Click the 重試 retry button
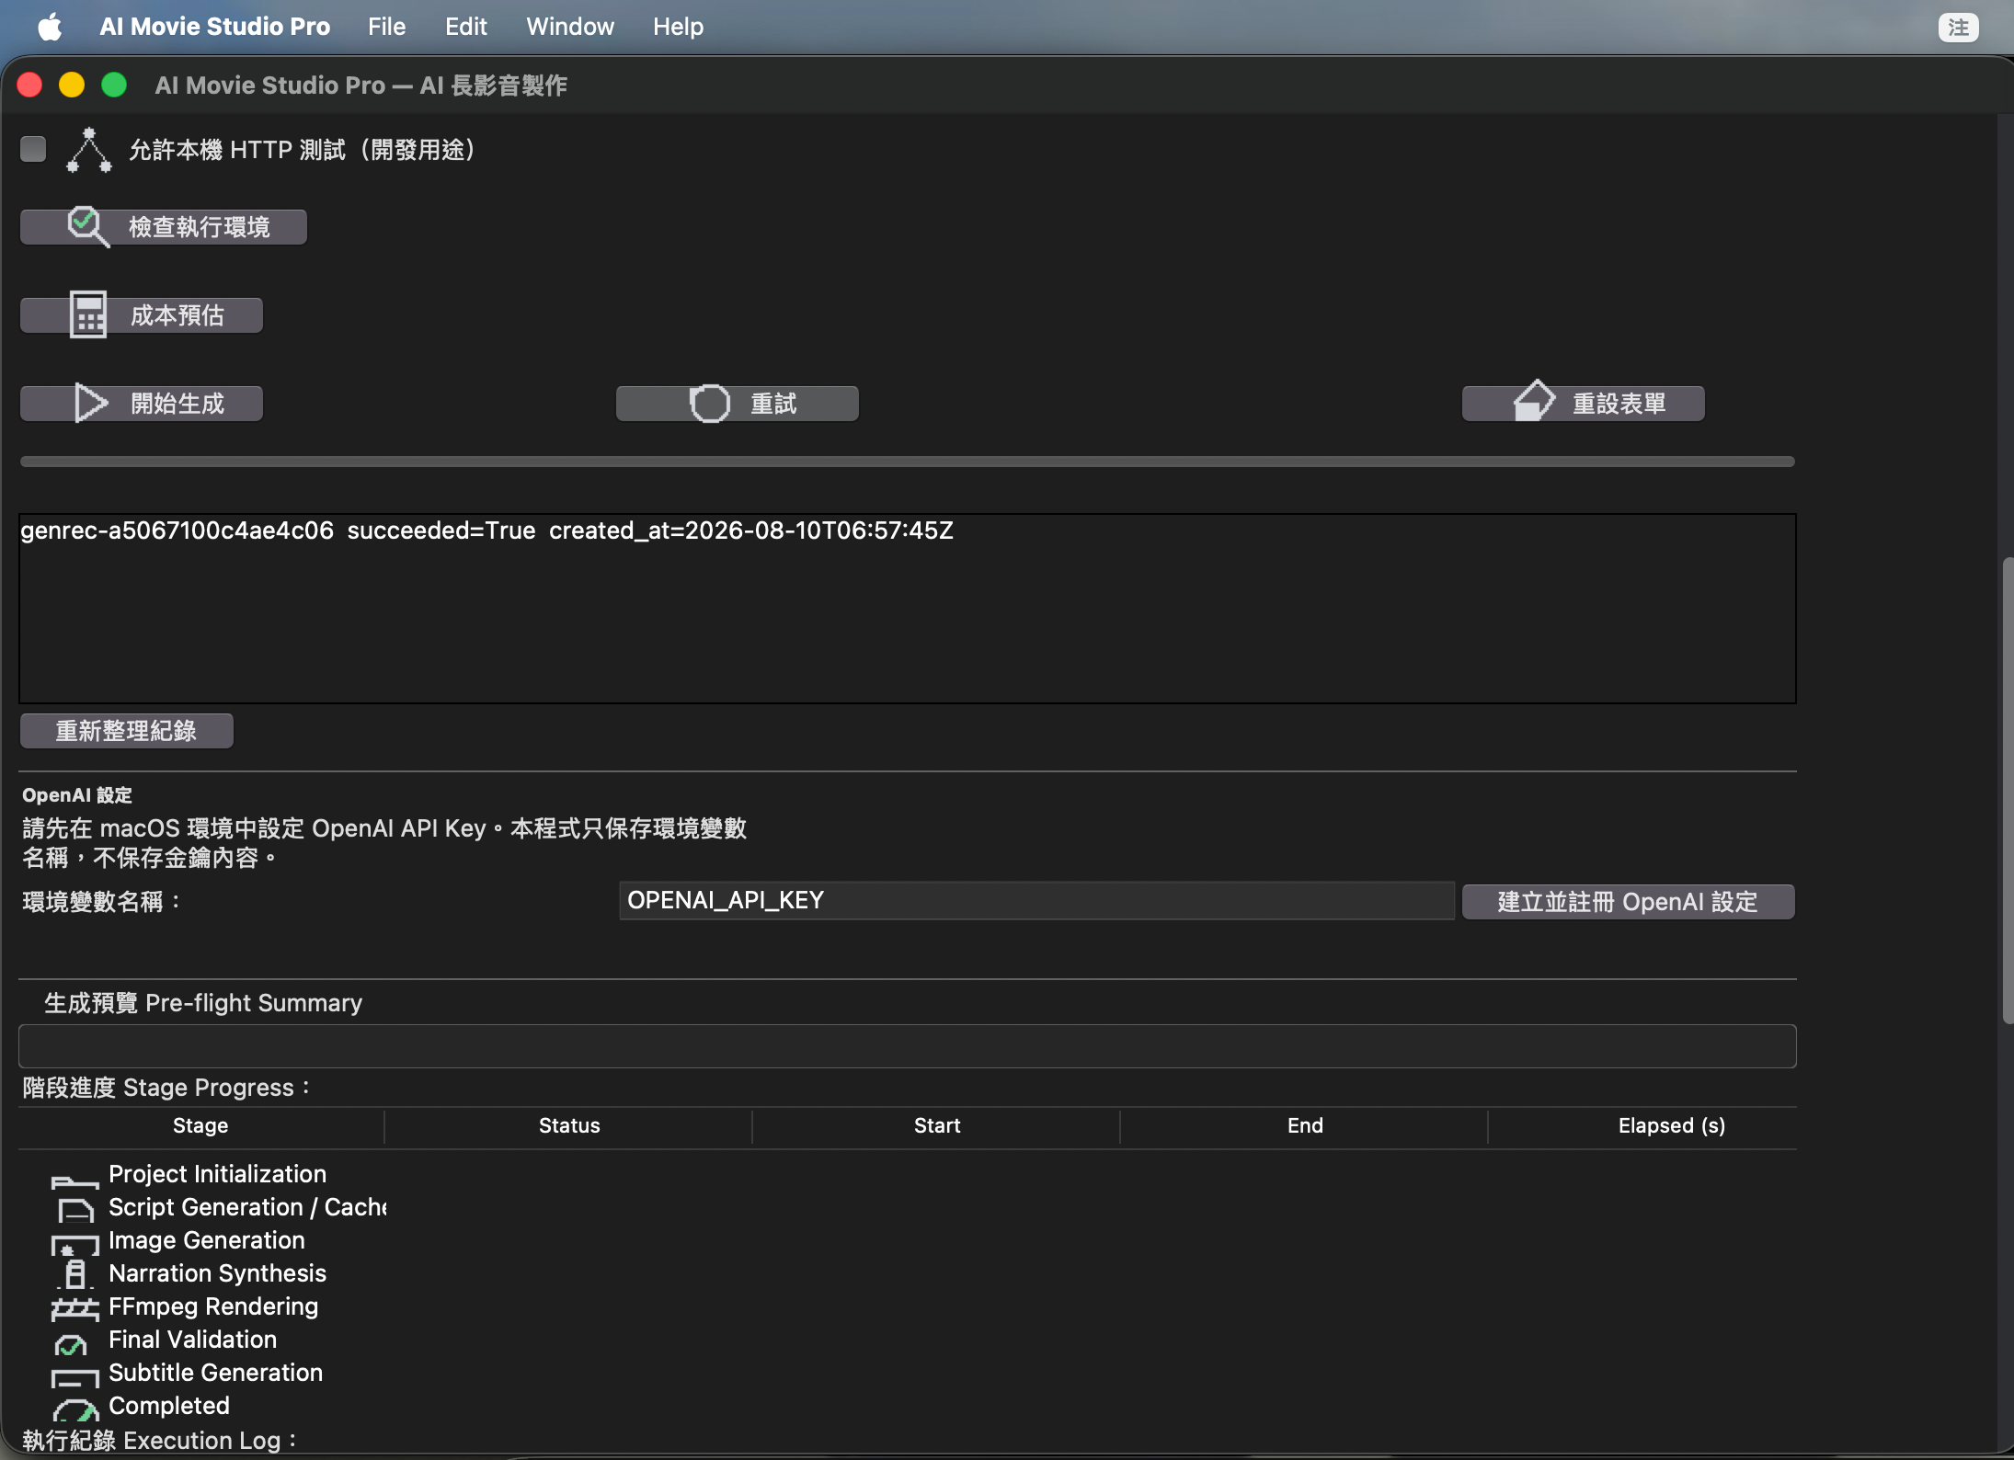This screenshot has height=1460, width=2014. [738, 404]
